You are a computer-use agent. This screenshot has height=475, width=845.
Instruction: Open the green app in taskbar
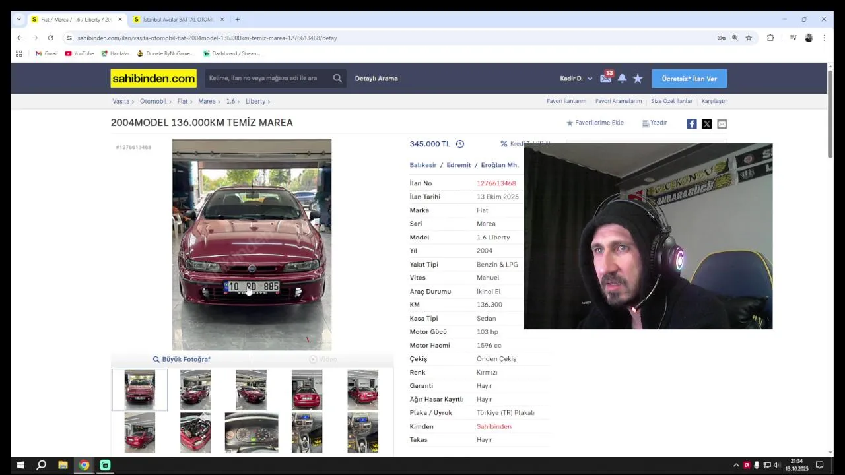point(105,465)
